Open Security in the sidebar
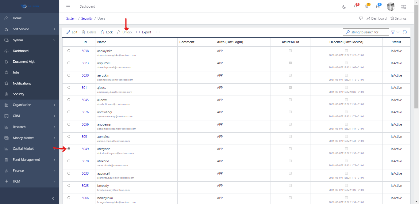 click(x=18, y=94)
